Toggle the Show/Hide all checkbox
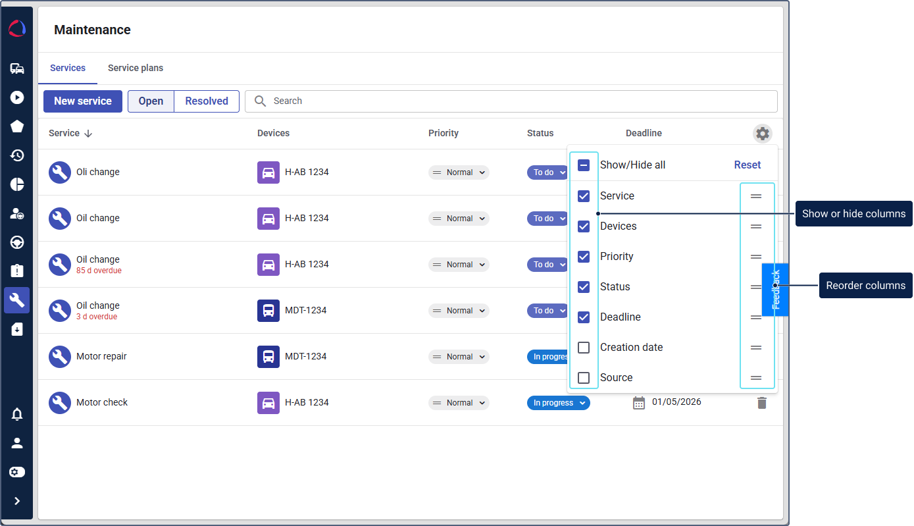This screenshot has height=526, width=914. pyautogui.click(x=584, y=165)
